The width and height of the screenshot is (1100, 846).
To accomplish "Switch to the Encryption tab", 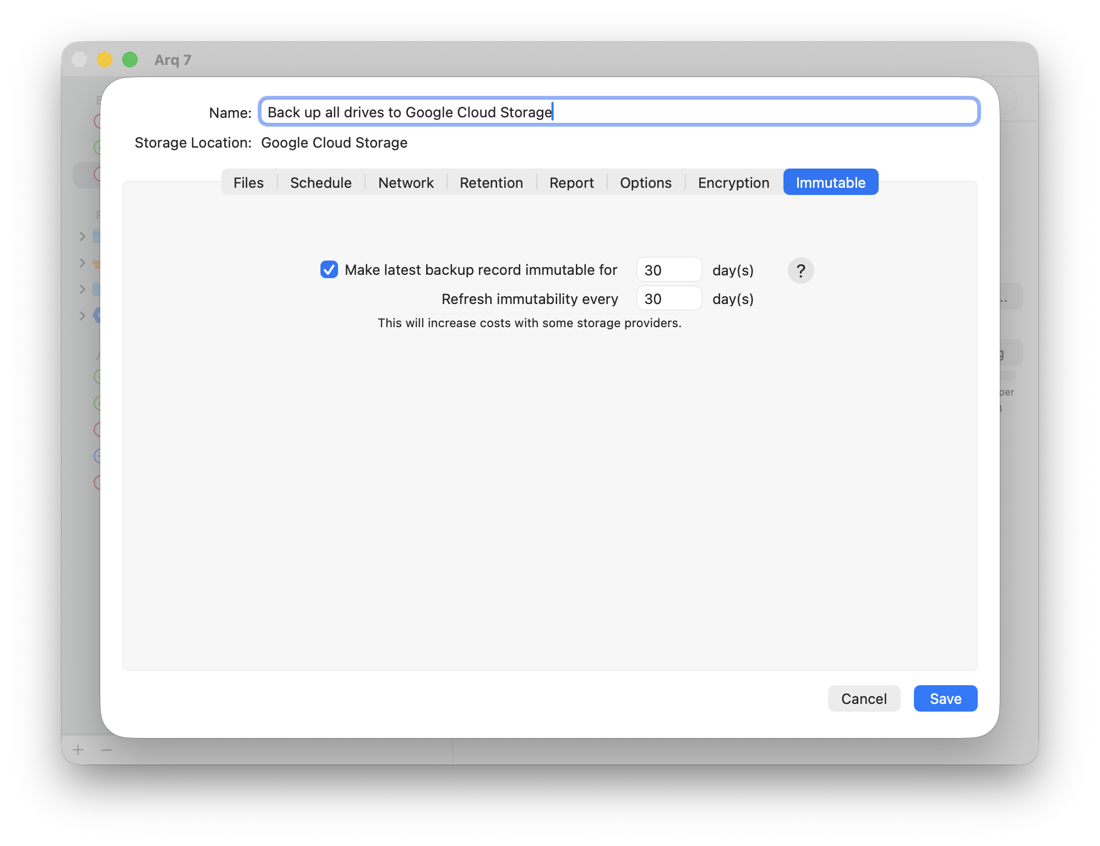I will tap(733, 182).
